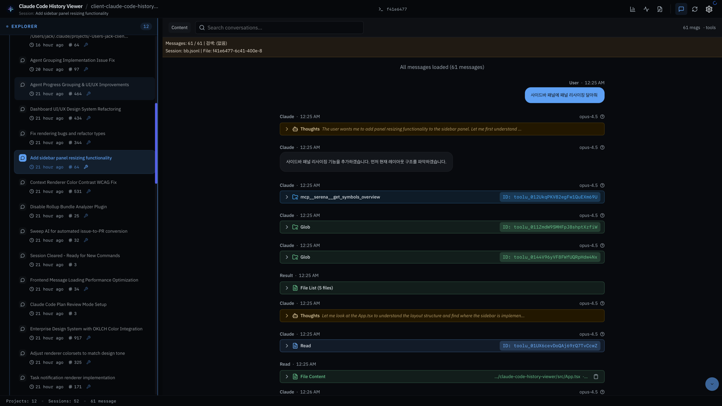Open settings with the gear icon

[709, 9]
